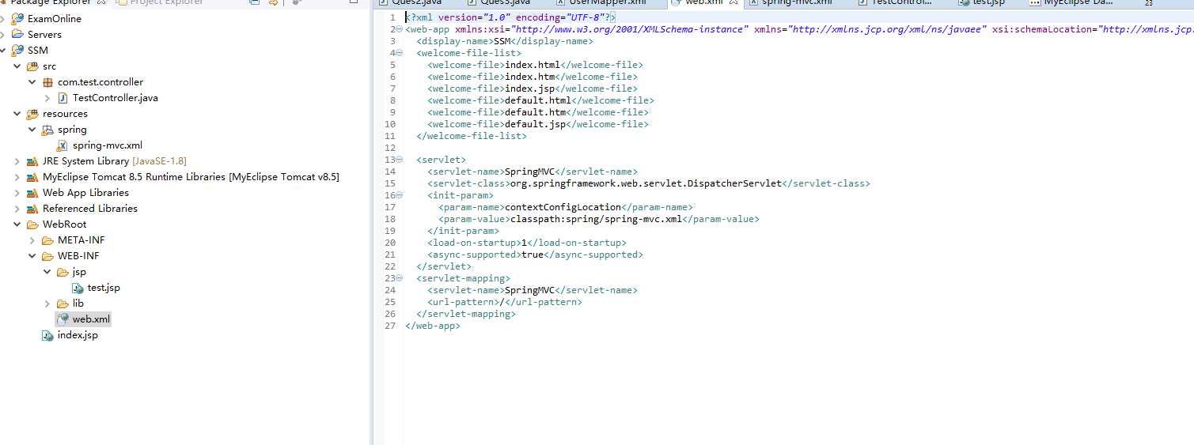Fold the welcome-file-list block at line 4
This screenshot has height=445, width=1194.
tap(399, 53)
